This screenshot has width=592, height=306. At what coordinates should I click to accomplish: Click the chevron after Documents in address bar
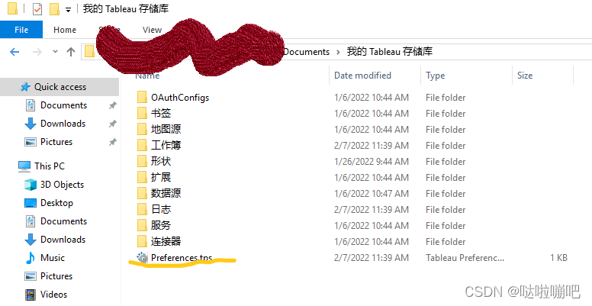click(338, 52)
